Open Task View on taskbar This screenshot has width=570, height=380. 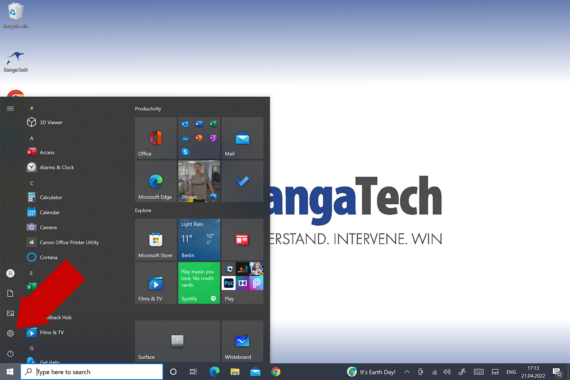click(x=193, y=372)
